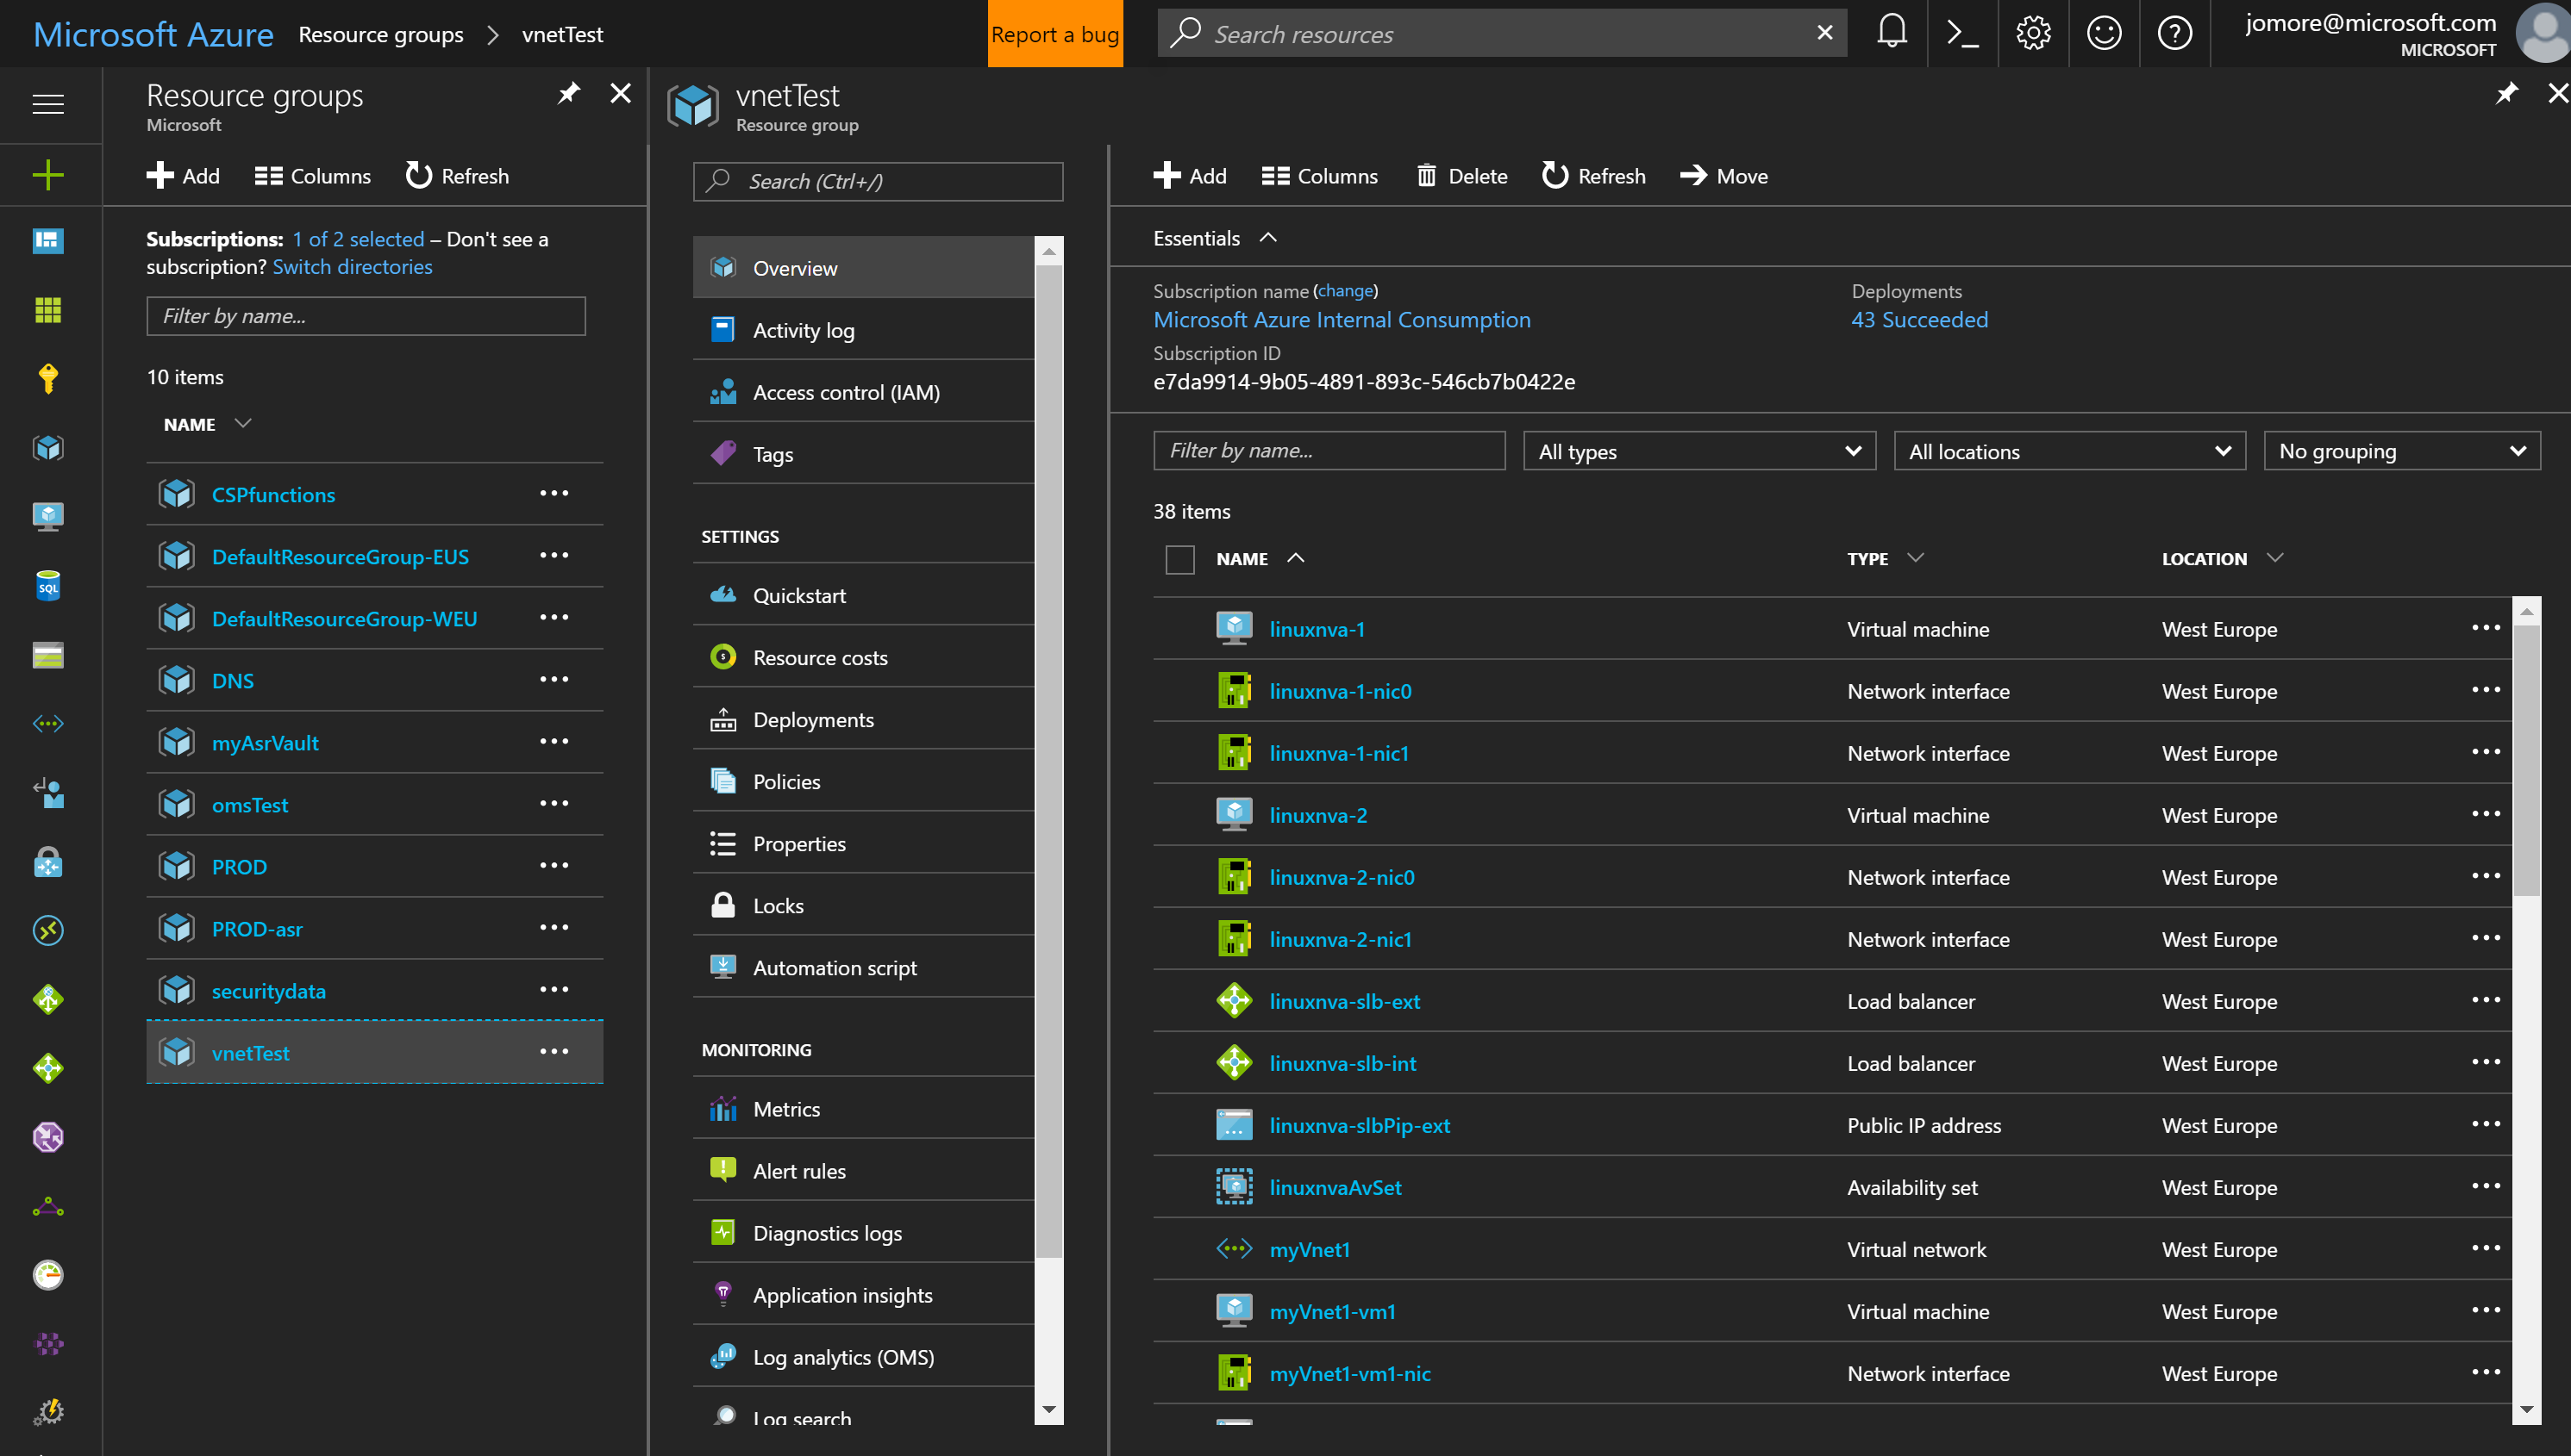The height and width of the screenshot is (1456, 2571).
Task: Open the Locks settings item
Action: pyautogui.click(x=778, y=906)
